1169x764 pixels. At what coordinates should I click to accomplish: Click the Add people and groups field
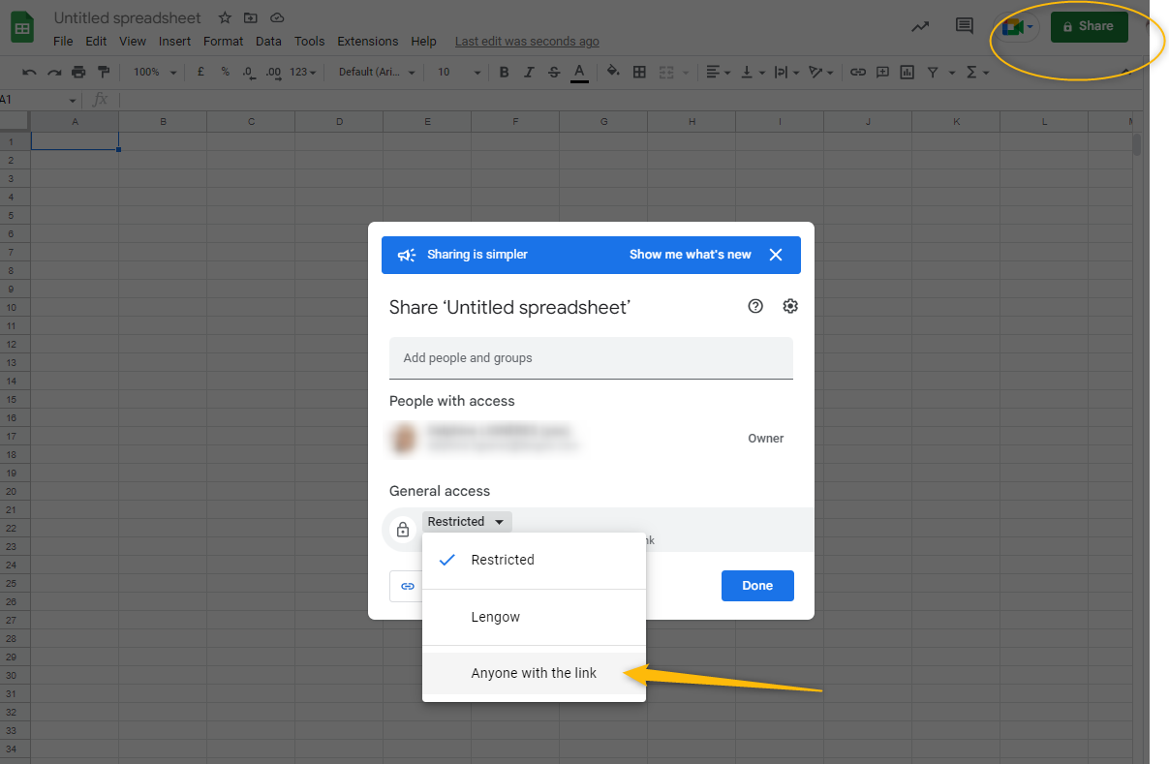[591, 357]
